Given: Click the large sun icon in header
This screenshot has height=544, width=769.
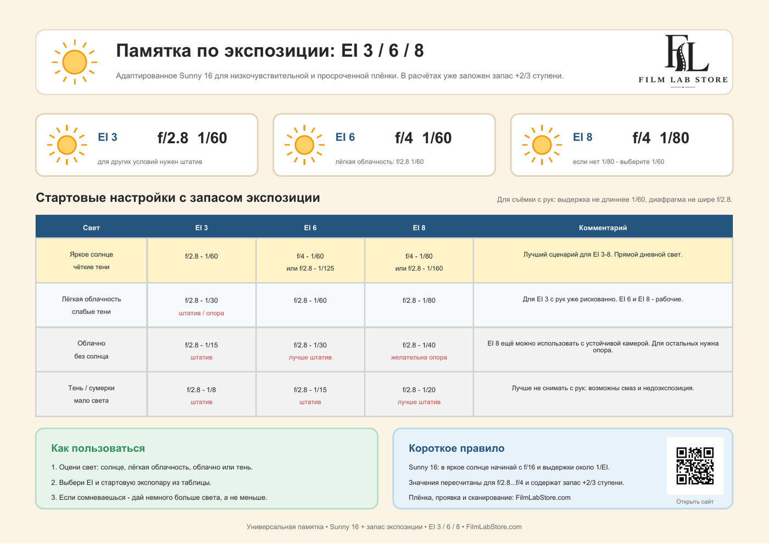Looking at the screenshot, I should click(75, 62).
